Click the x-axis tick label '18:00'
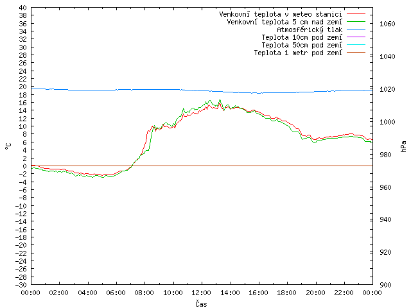The height and width of the screenshot is (308, 411). 287,293
